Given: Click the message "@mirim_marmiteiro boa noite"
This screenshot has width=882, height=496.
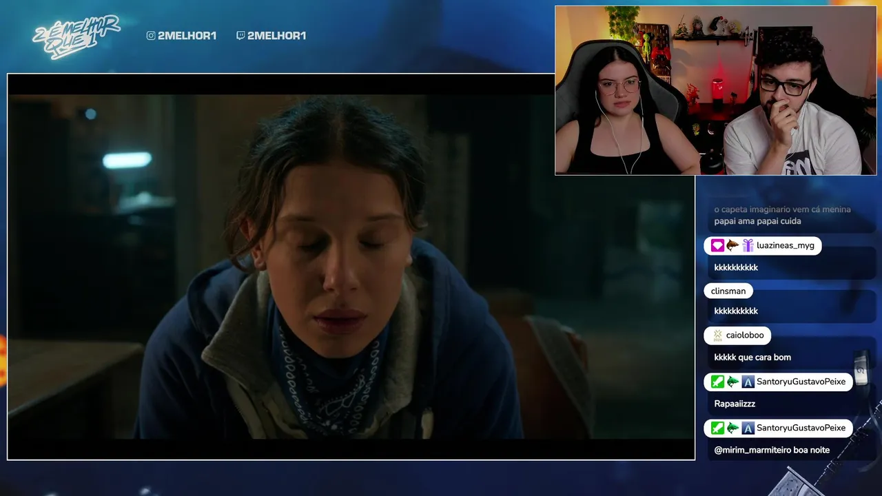Looking at the screenshot, I should [x=772, y=450].
